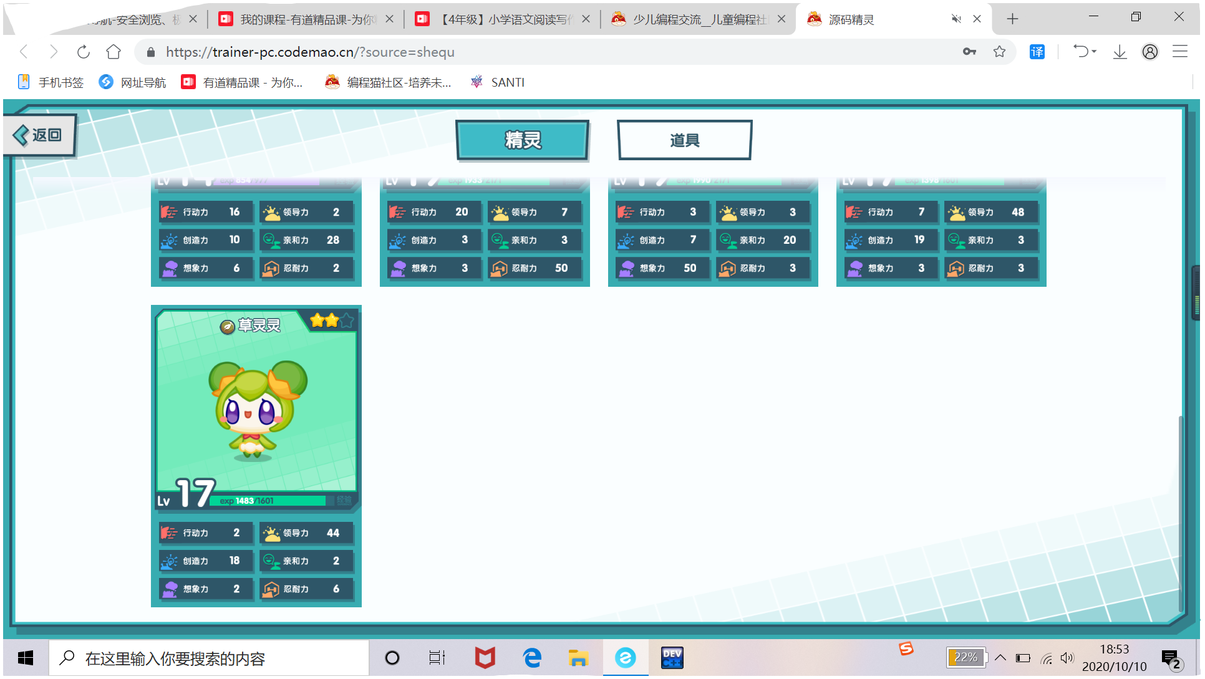1205x679 pixels.
Task: Open the Dev-C++ taskbar icon
Action: pyautogui.click(x=672, y=658)
